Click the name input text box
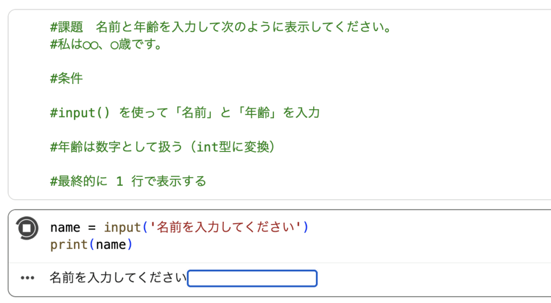 252,278
